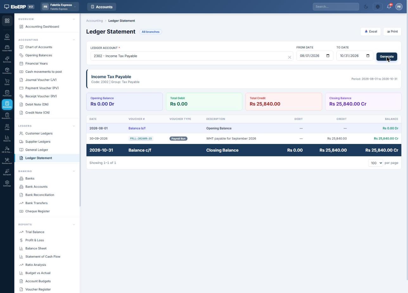Click the language globe icon
Viewport: 408px width, 293px height.
pyautogui.click(x=378, y=7)
